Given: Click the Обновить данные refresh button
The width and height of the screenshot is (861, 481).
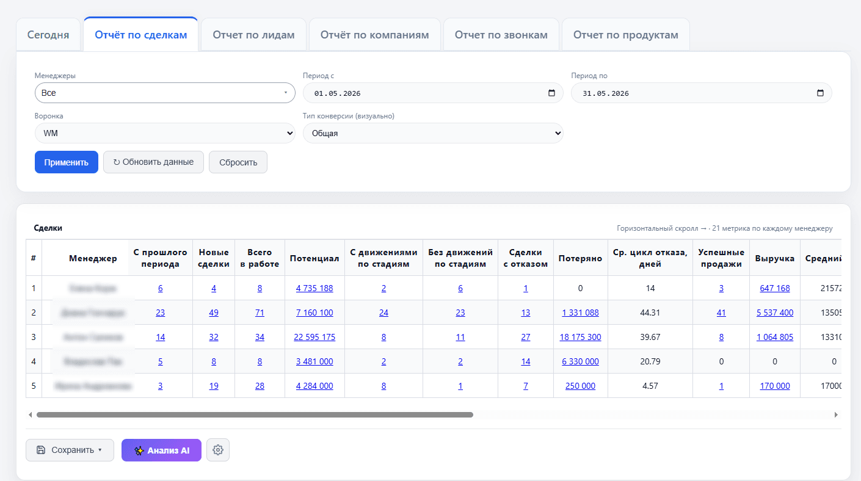Looking at the screenshot, I should coord(153,162).
